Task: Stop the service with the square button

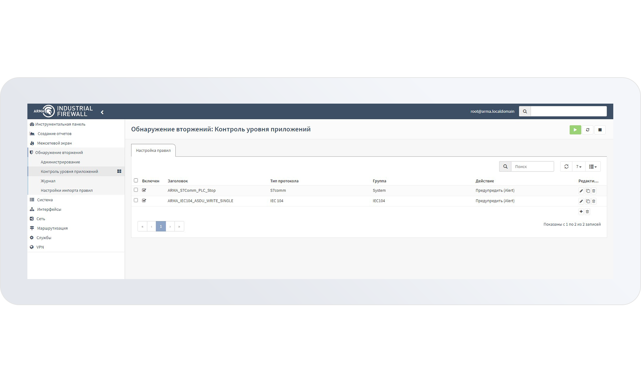Action: 600,130
